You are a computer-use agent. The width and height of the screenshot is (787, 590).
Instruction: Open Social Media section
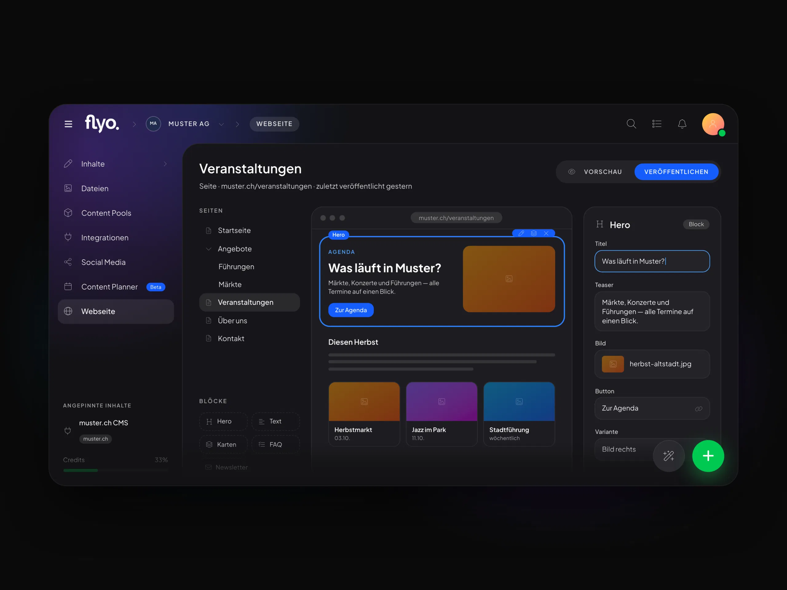(x=116, y=262)
